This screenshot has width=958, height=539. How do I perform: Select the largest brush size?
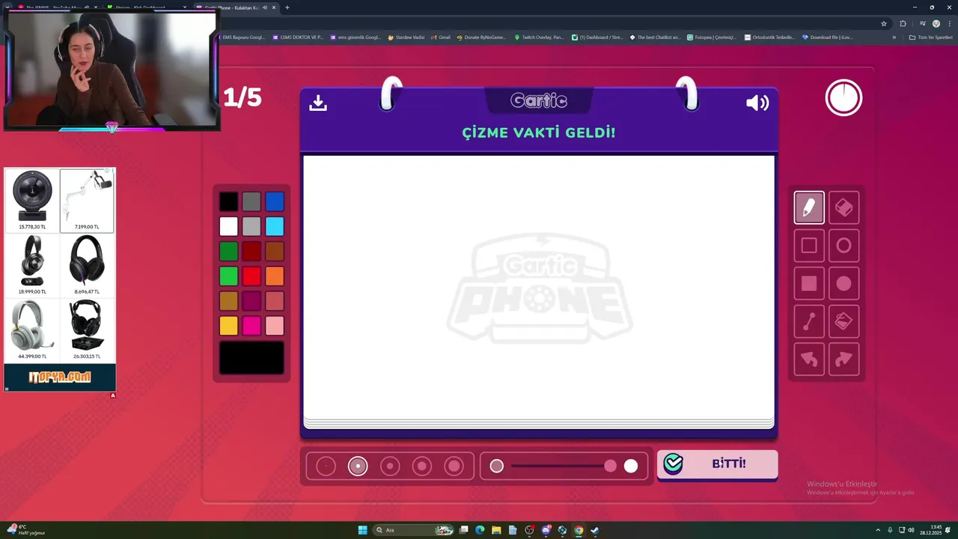[454, 466]
